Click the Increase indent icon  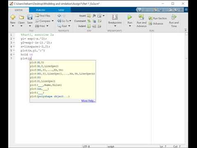pyautogui.click(x=94, y=26)
